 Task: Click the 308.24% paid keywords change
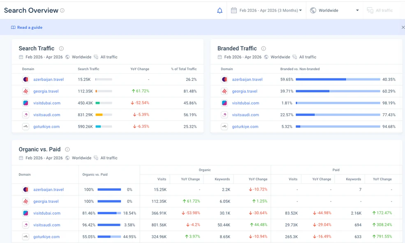[382, 225]
